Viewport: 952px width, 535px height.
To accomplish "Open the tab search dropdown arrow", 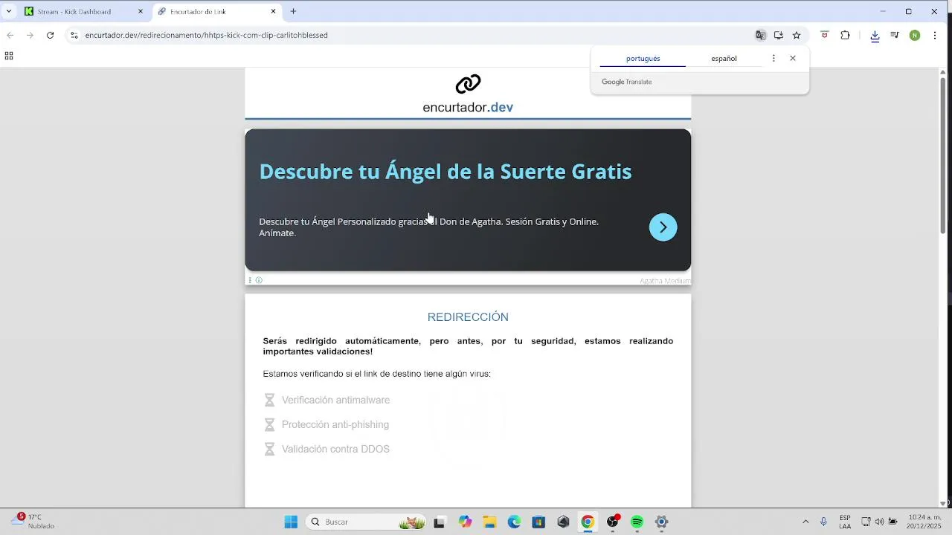I will 9,11.
